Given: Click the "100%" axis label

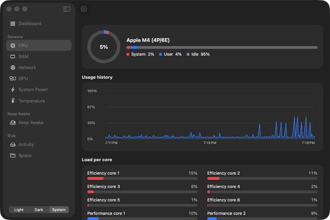Looking at the screenshot, I should [x=92, y=91].
